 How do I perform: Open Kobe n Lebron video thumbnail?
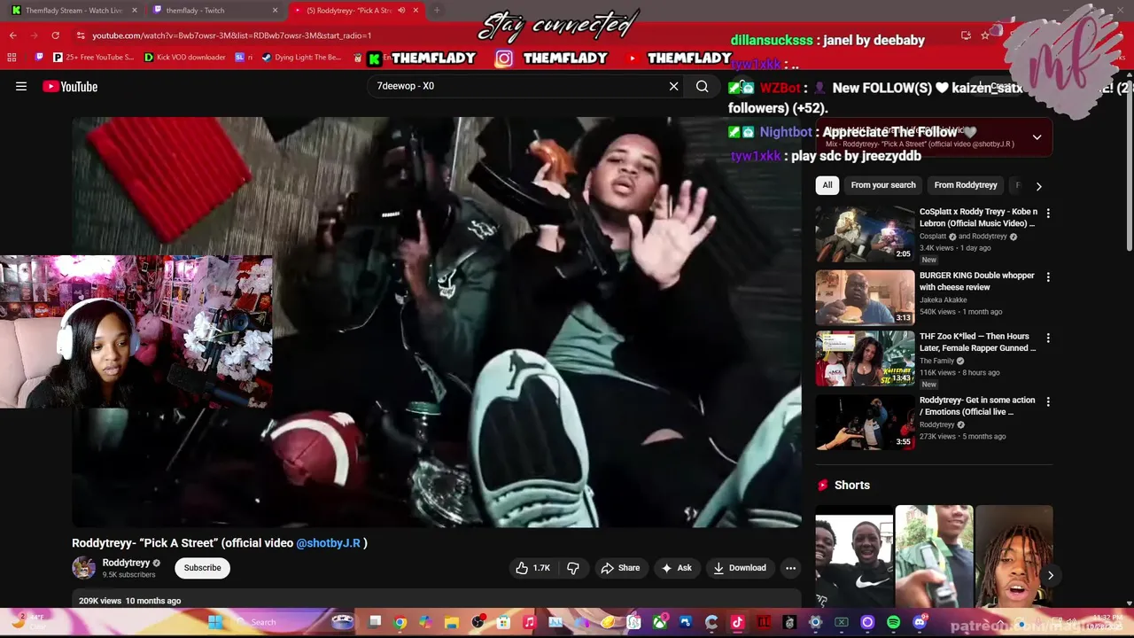click(x=865, y=234)
